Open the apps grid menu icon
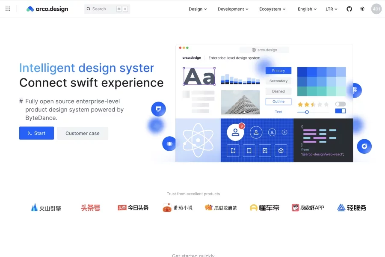The width and height of the screenshot is (385, 257). [x=8, y=9]
